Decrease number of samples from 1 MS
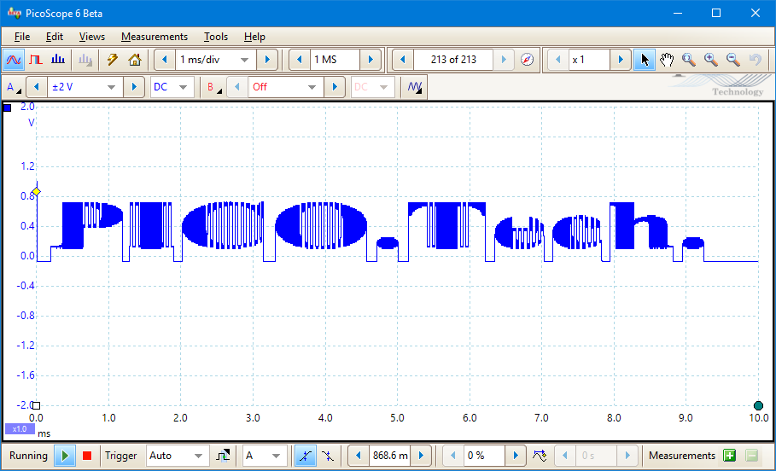Viewport: 776px width, 471px height. pyautogui.click(x=300, y=60)
